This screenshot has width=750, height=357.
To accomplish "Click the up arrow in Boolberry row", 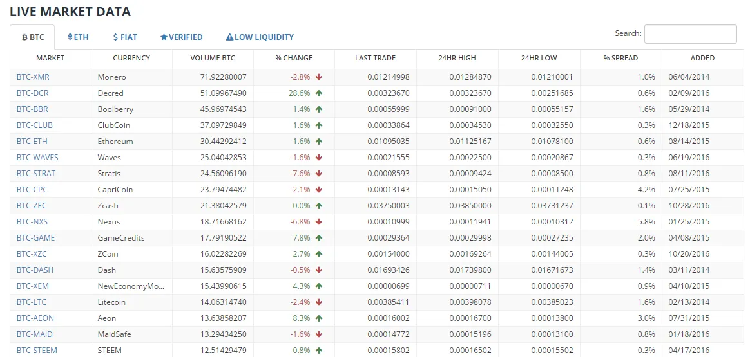I will (x=319, y=109).
